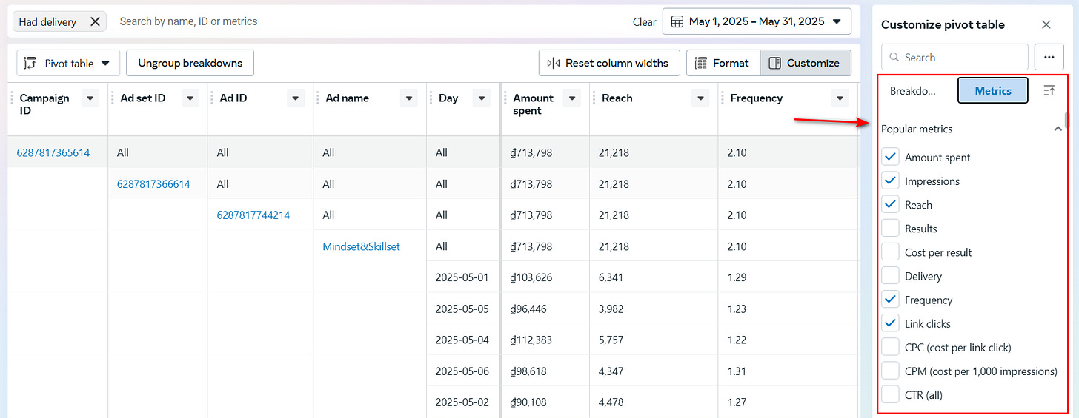Viewport: 1079px width, 418px height.
Task: Open the Mindset&Skillset ad link
Action: coord(361,246)
